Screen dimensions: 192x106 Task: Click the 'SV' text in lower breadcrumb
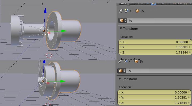tap(141, 62)
